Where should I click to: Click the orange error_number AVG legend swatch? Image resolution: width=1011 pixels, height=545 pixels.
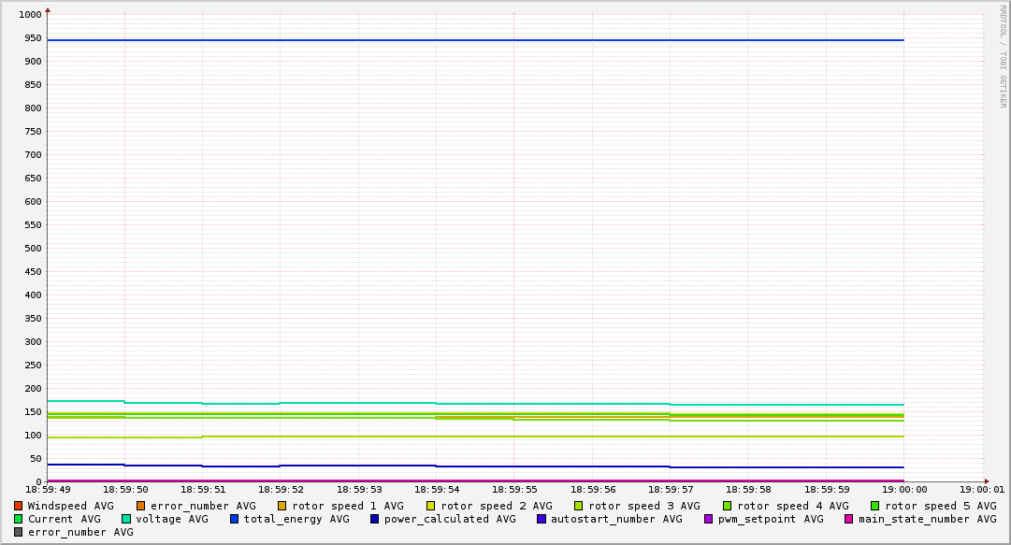[141, 506]
